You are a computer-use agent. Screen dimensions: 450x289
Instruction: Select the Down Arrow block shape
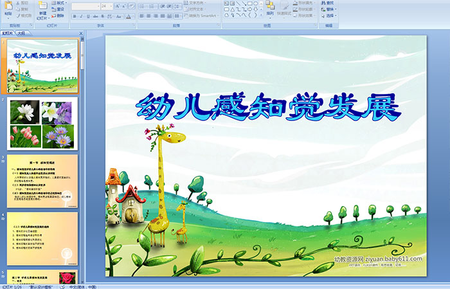coord(255,9)
